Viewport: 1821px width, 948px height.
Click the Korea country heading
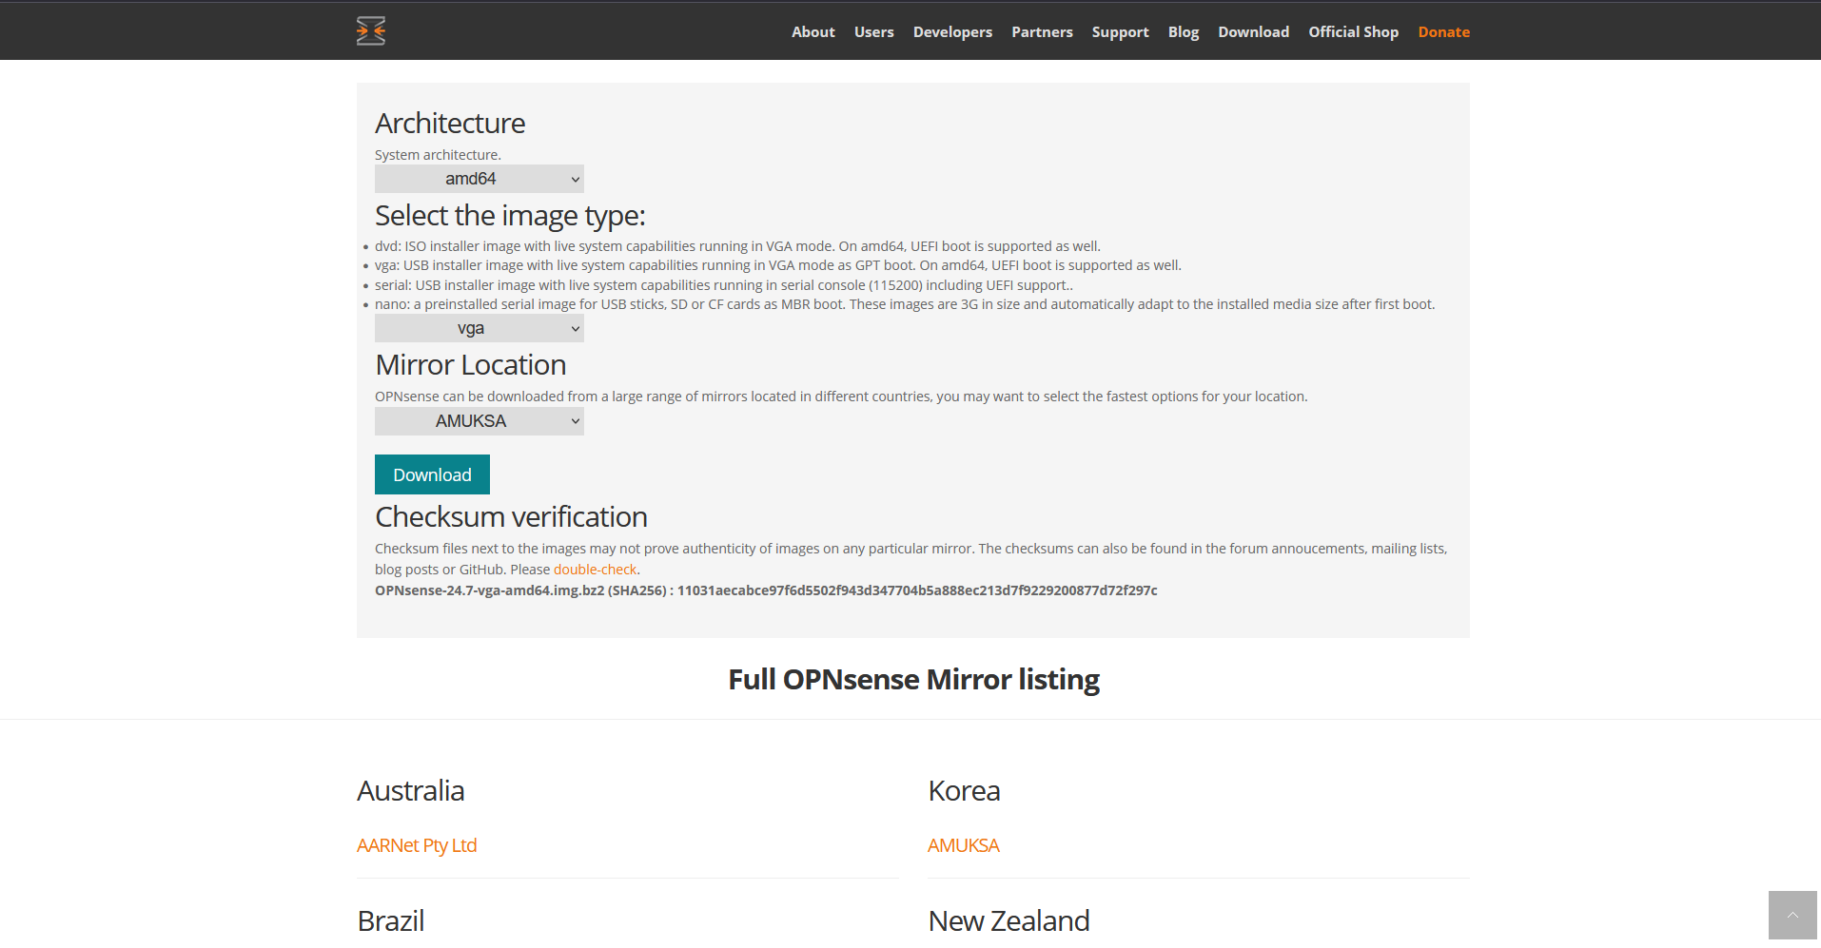coord(964,791)
